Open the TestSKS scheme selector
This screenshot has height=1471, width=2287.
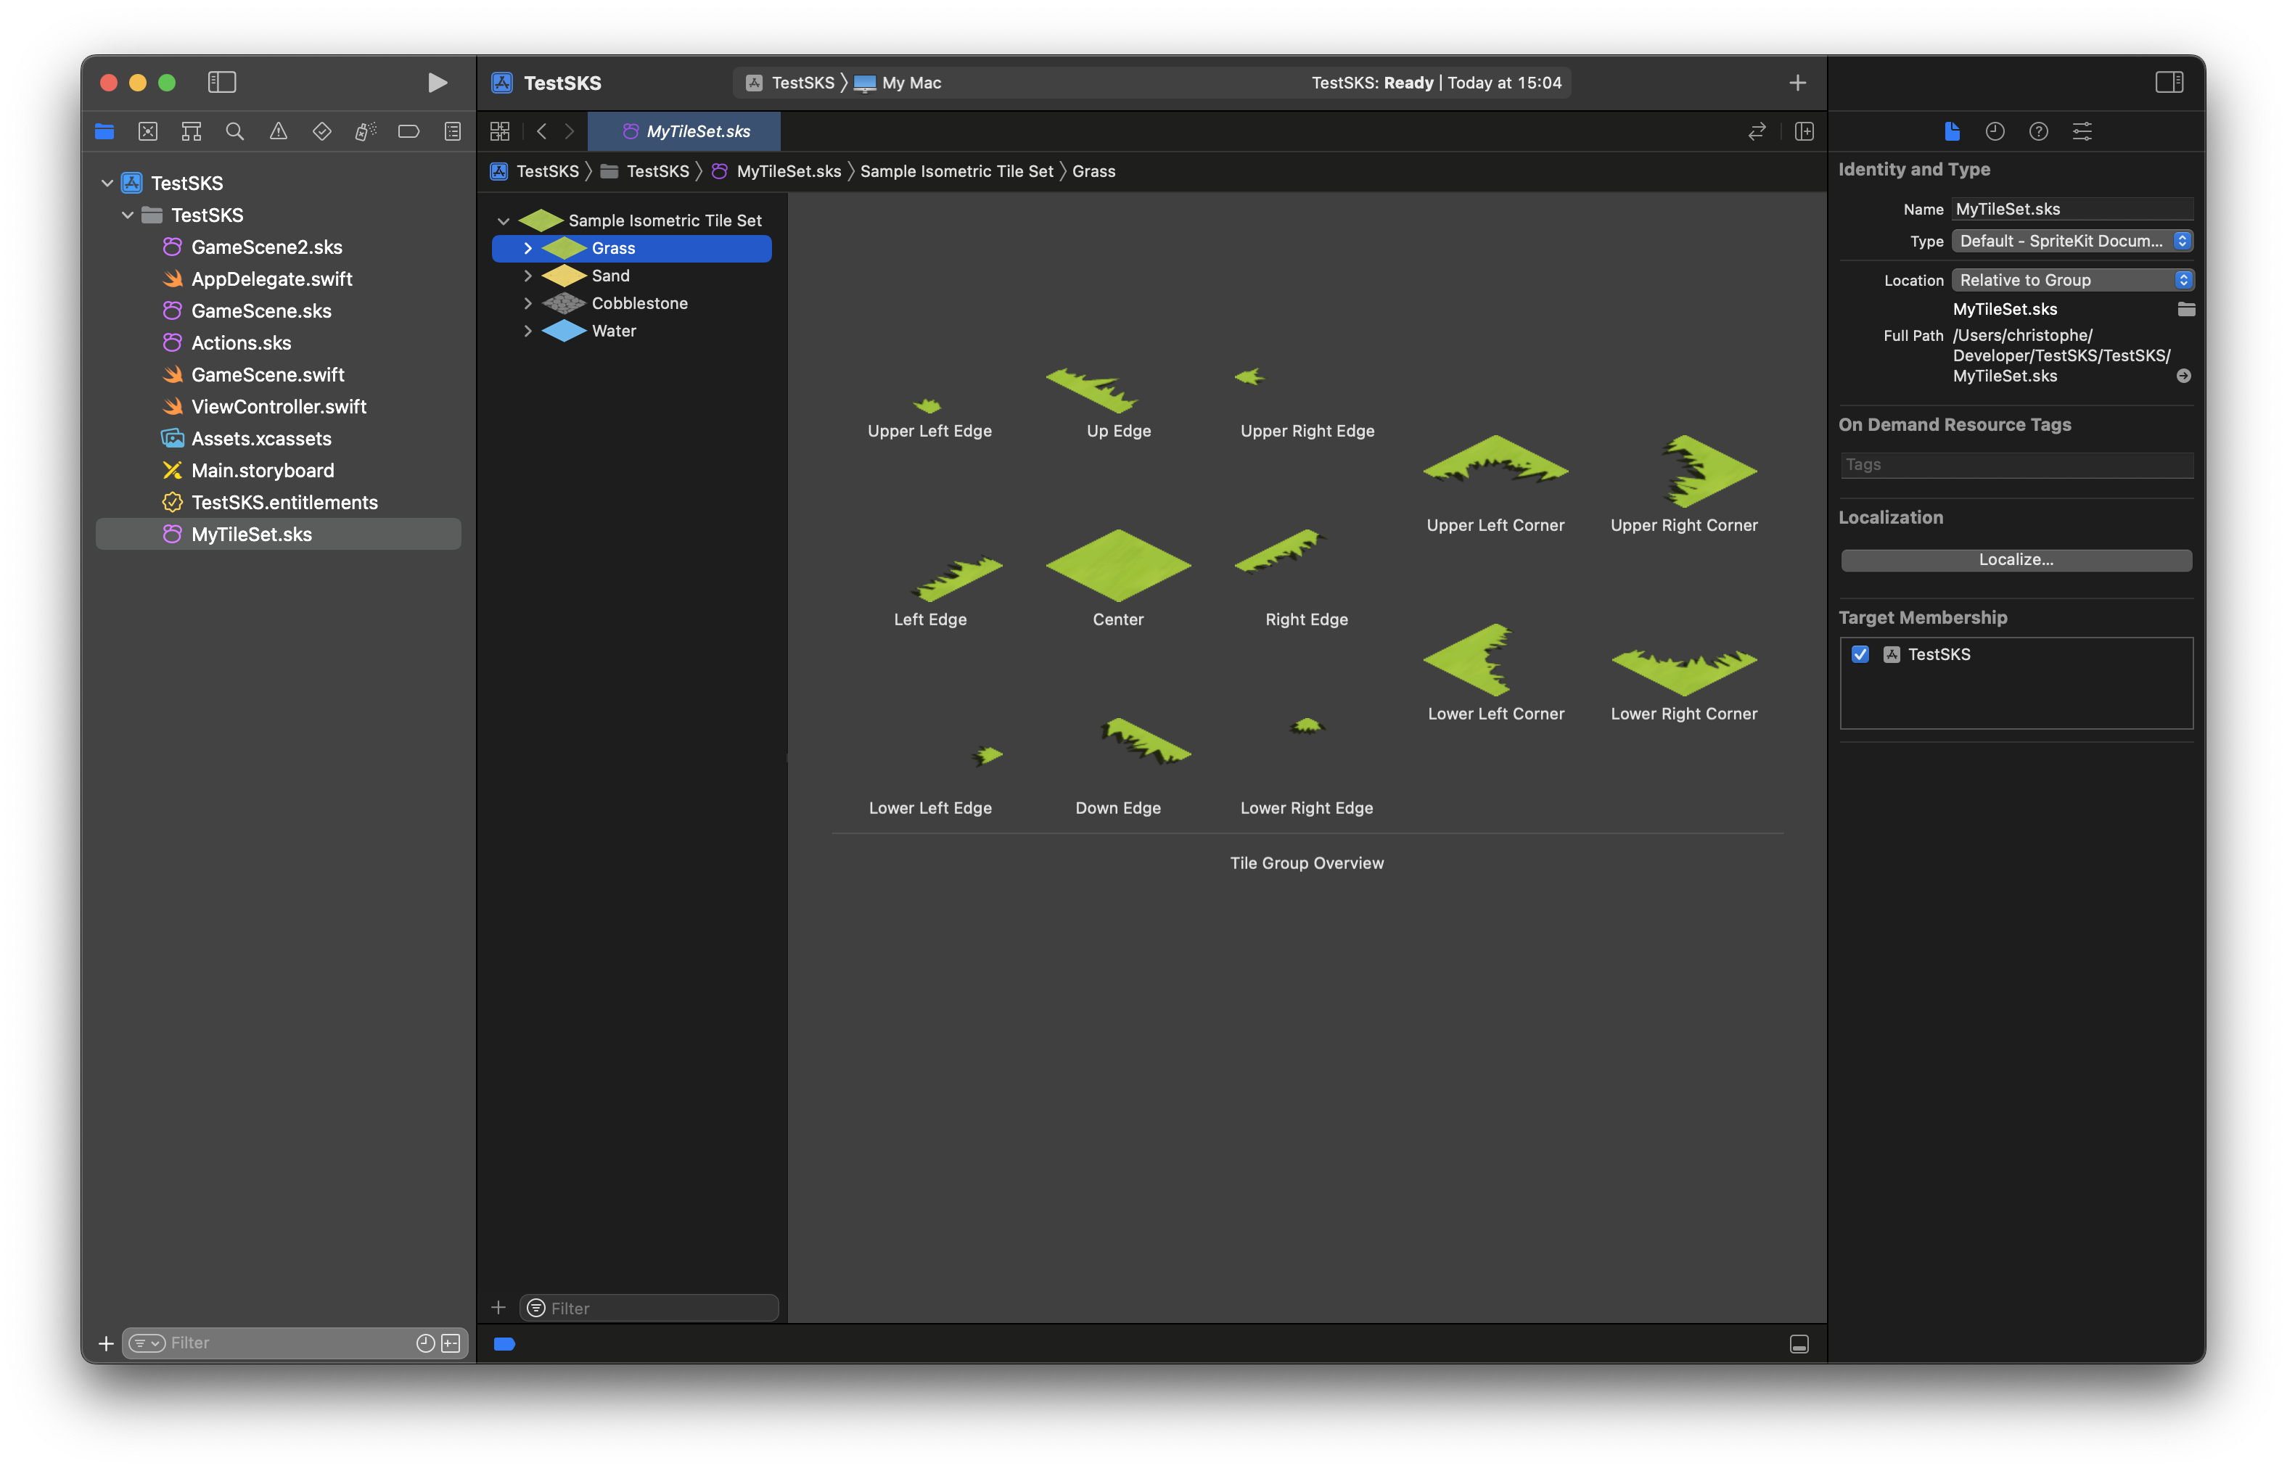(790, 83)
